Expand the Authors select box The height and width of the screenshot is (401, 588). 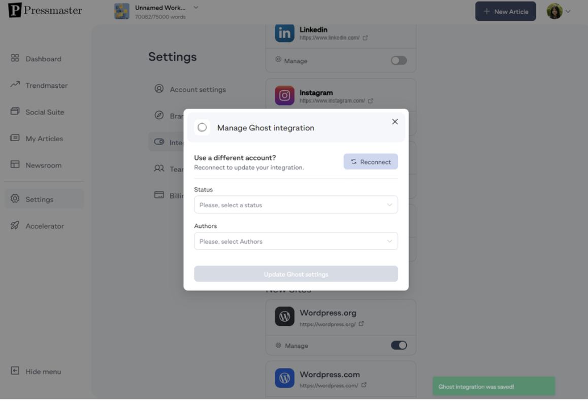[x=296, y=241]
